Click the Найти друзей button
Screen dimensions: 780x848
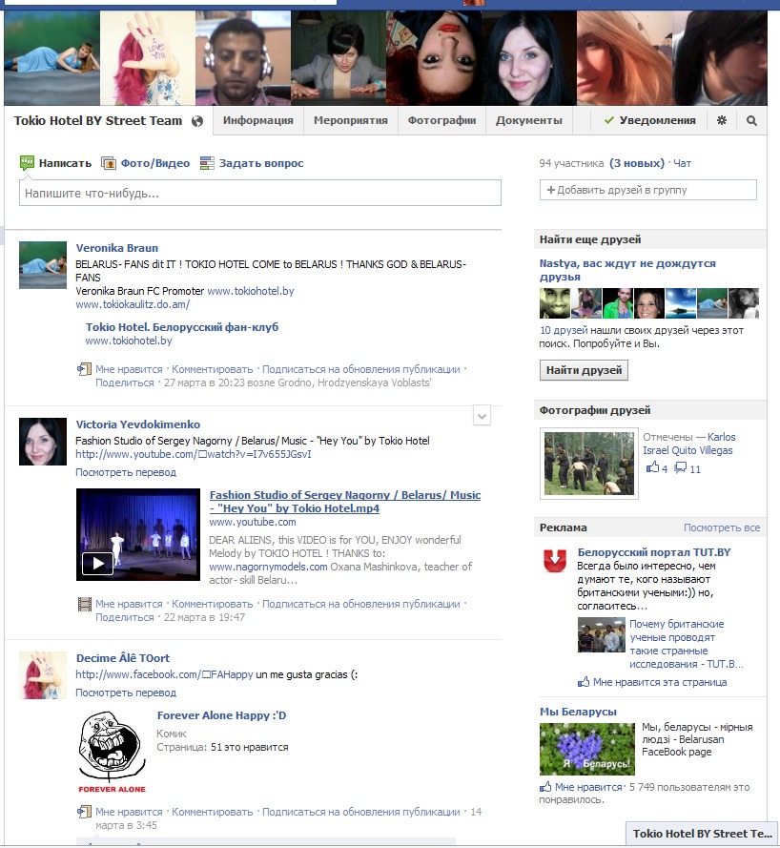point(584,370)
